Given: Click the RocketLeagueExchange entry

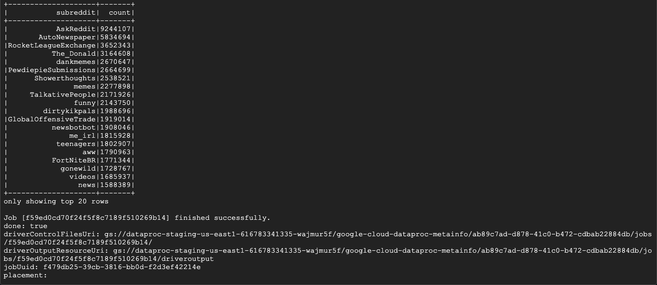Looking at the screenshot, I should pos(52,45).
